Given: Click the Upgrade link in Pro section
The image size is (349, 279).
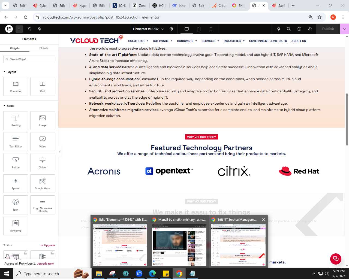Looking at the screenshot, I should (x=48, y=245).
